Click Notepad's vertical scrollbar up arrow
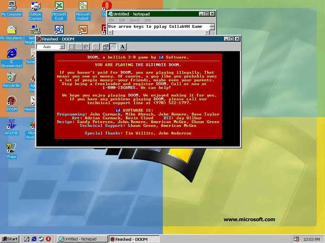Screen dimensions: 325x243 (212, 26)
